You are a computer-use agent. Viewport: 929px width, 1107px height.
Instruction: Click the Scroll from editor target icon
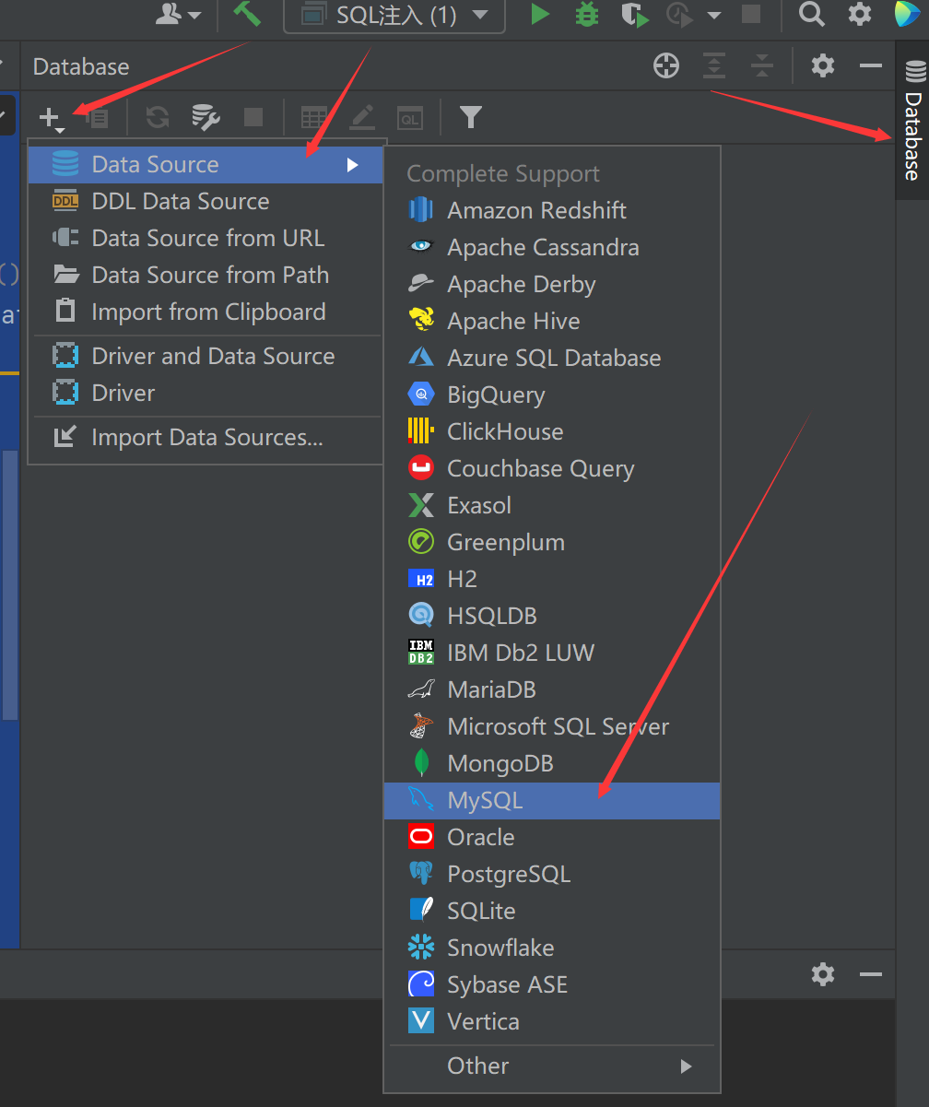pos(666,65)
